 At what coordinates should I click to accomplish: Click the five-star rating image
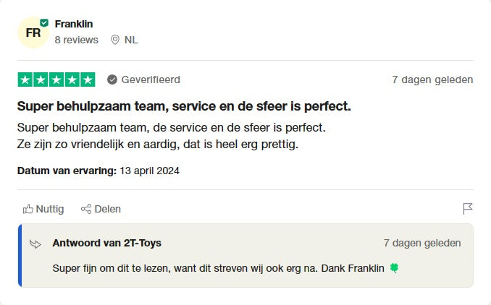coord(56,80)
